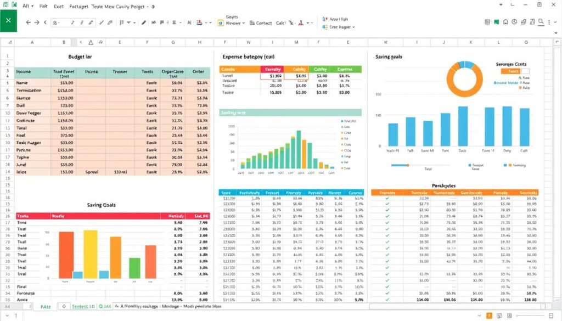The image size is (562, 321).
Task: Toggle the checkmark beside the $2.70 row
Action: tap(387, 204)
